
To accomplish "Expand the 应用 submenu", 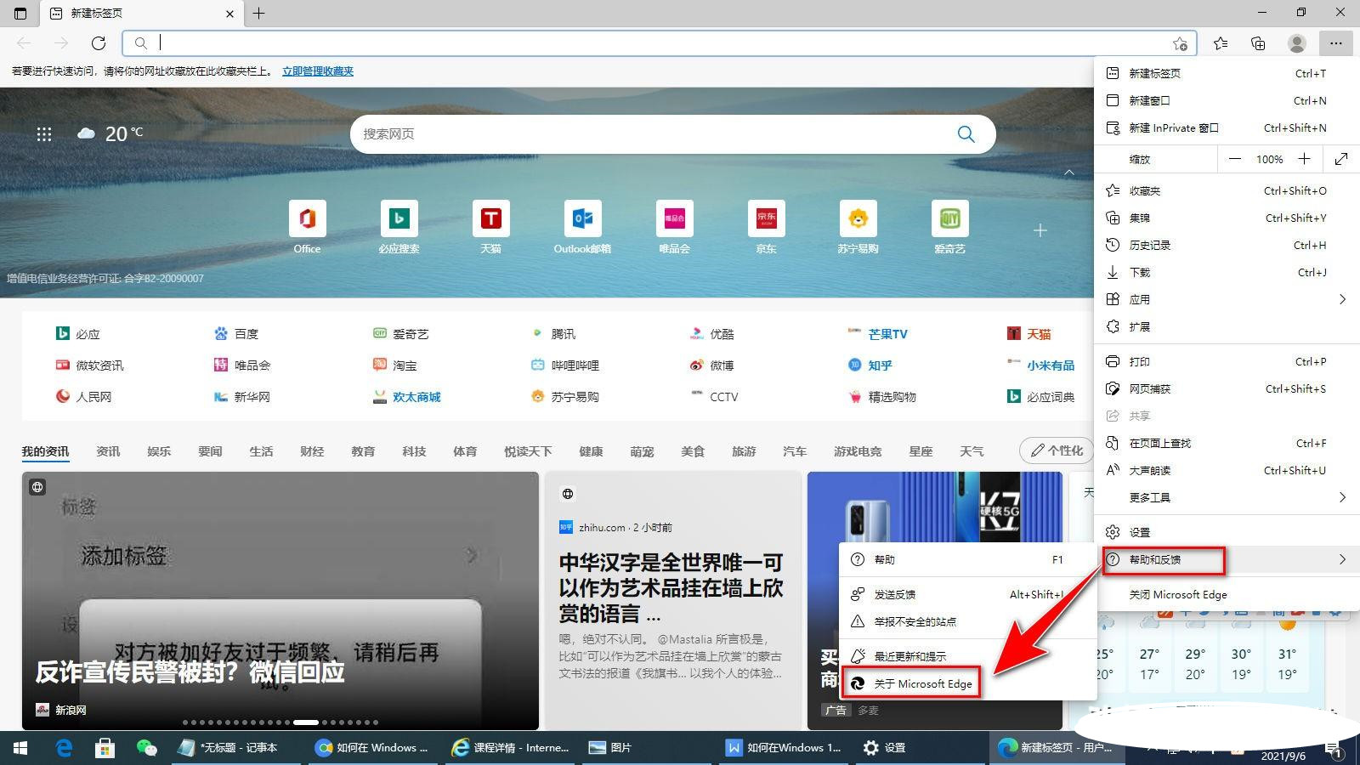I will [x=1227, y=299].
